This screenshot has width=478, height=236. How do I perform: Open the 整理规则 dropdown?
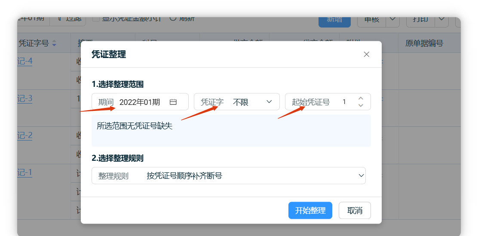(229, 176)
